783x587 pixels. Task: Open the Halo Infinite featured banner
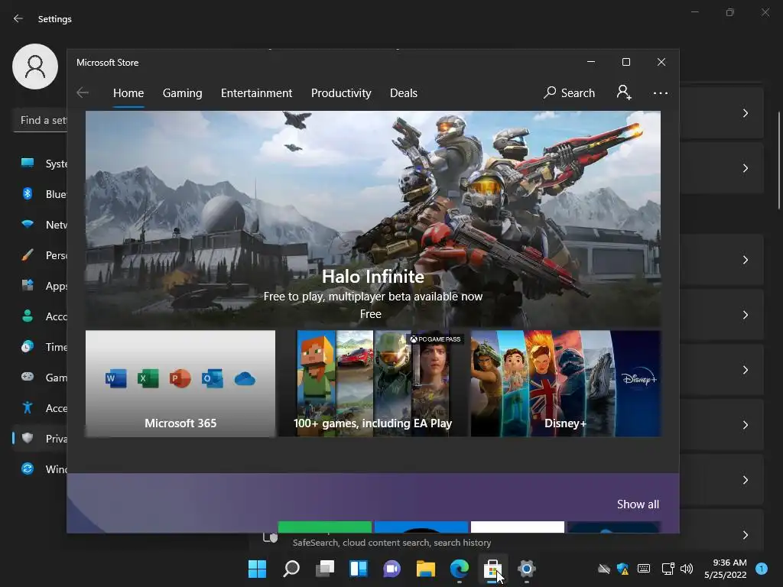tap(373, 219)
